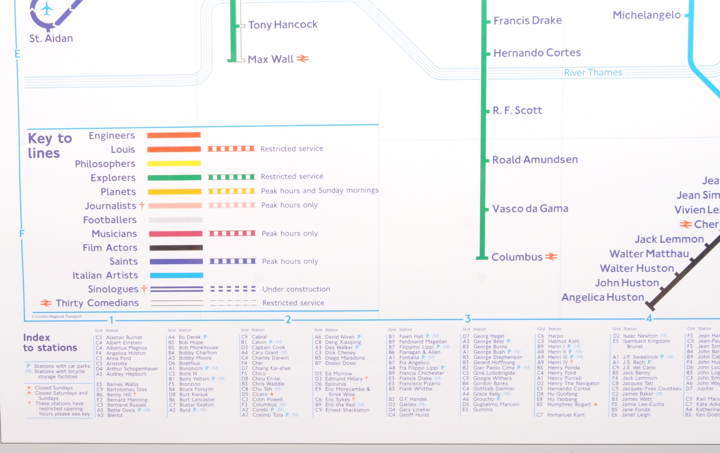This screenshot has width=720, height=453.
Task: Click the dagger symbol next to Journalists
Action: pyautogui.click(x=142, y=206)
